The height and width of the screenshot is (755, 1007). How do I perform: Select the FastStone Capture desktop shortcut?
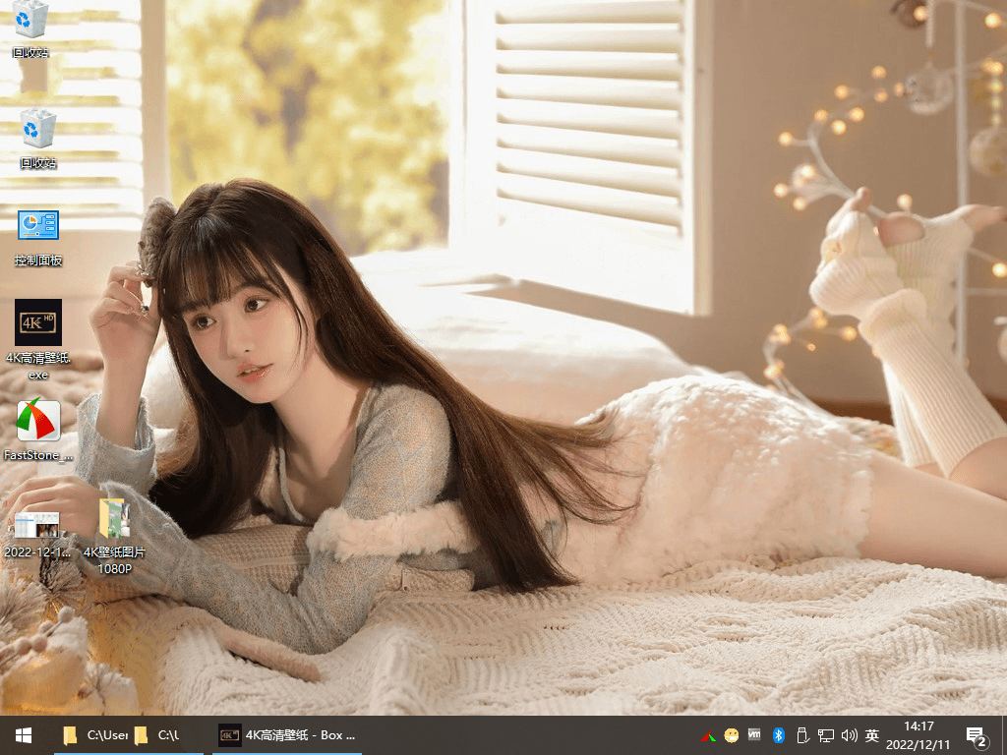(38, 422)
